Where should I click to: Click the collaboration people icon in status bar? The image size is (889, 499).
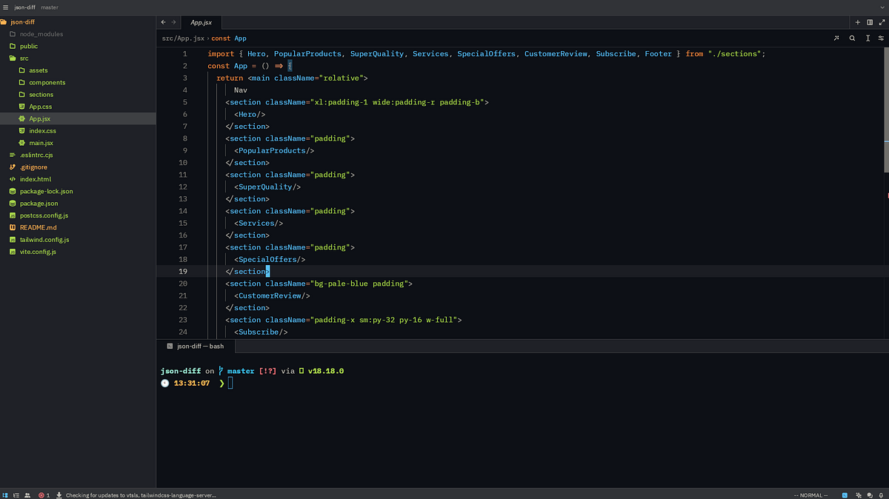(x=27, y=495)
